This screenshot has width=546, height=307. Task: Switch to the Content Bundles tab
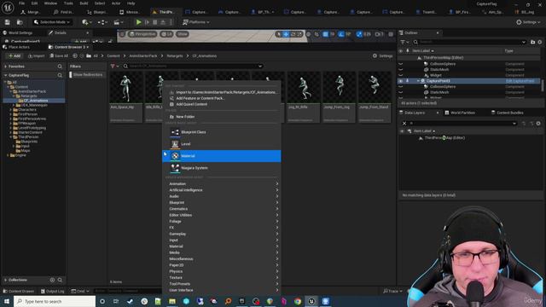pyautogui.click(x=509, y=113)
